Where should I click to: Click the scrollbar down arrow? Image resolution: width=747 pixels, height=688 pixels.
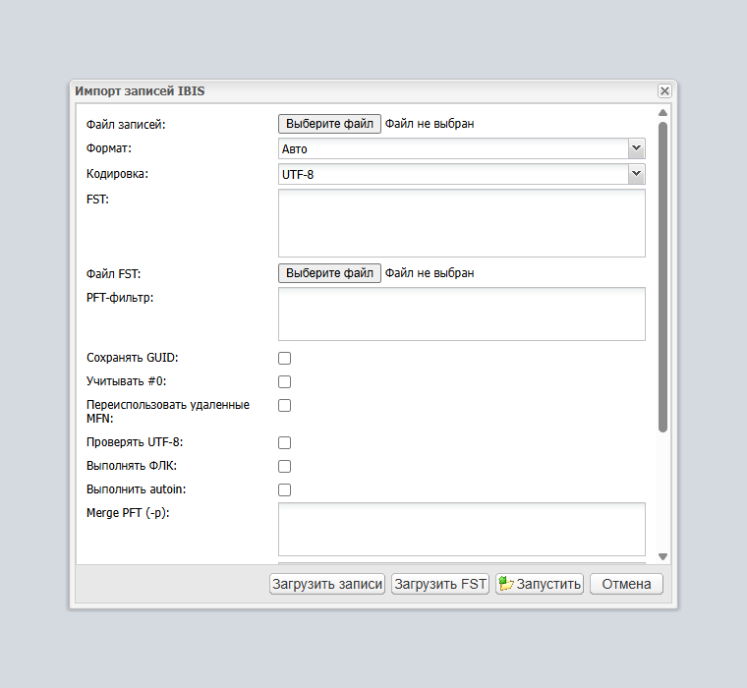[662, 556]
